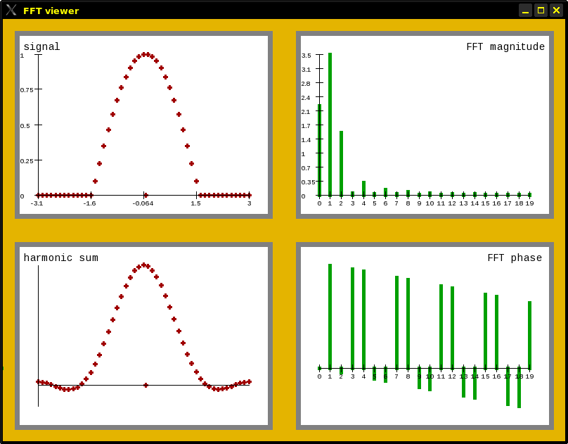
Task: Click the FFT magnitude bar at frequency 2
Action: (x=341, y=163)
